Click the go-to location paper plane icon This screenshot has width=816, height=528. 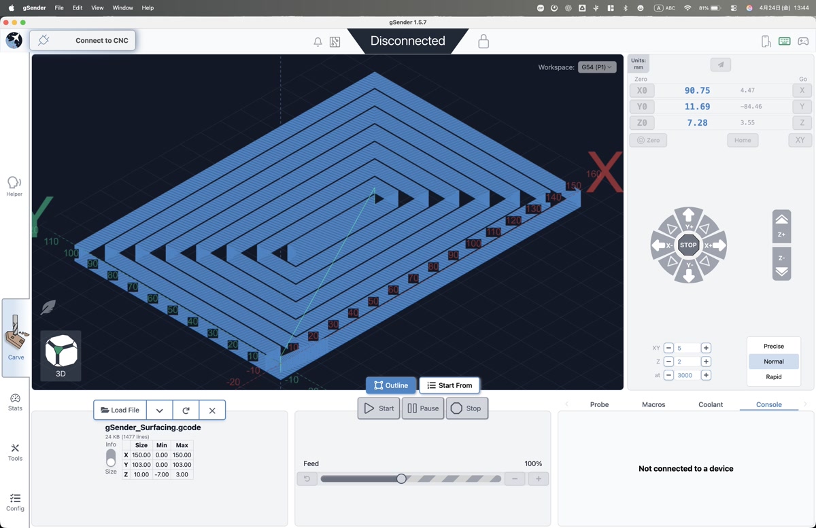[721, 65]
